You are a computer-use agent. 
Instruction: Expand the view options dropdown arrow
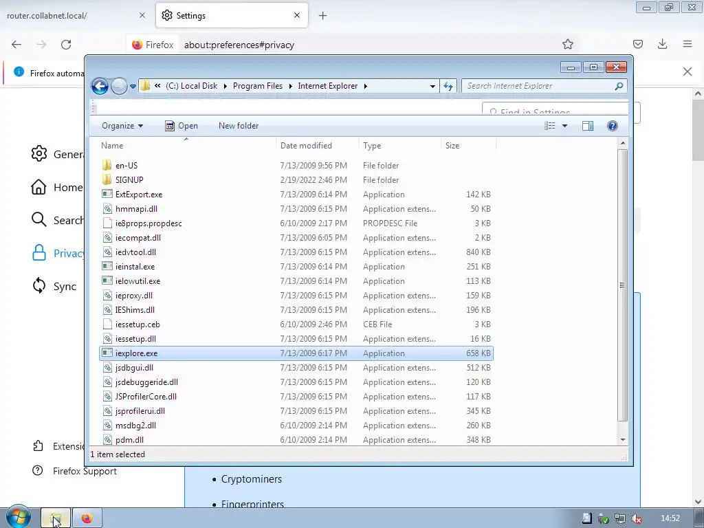point(564,126)
